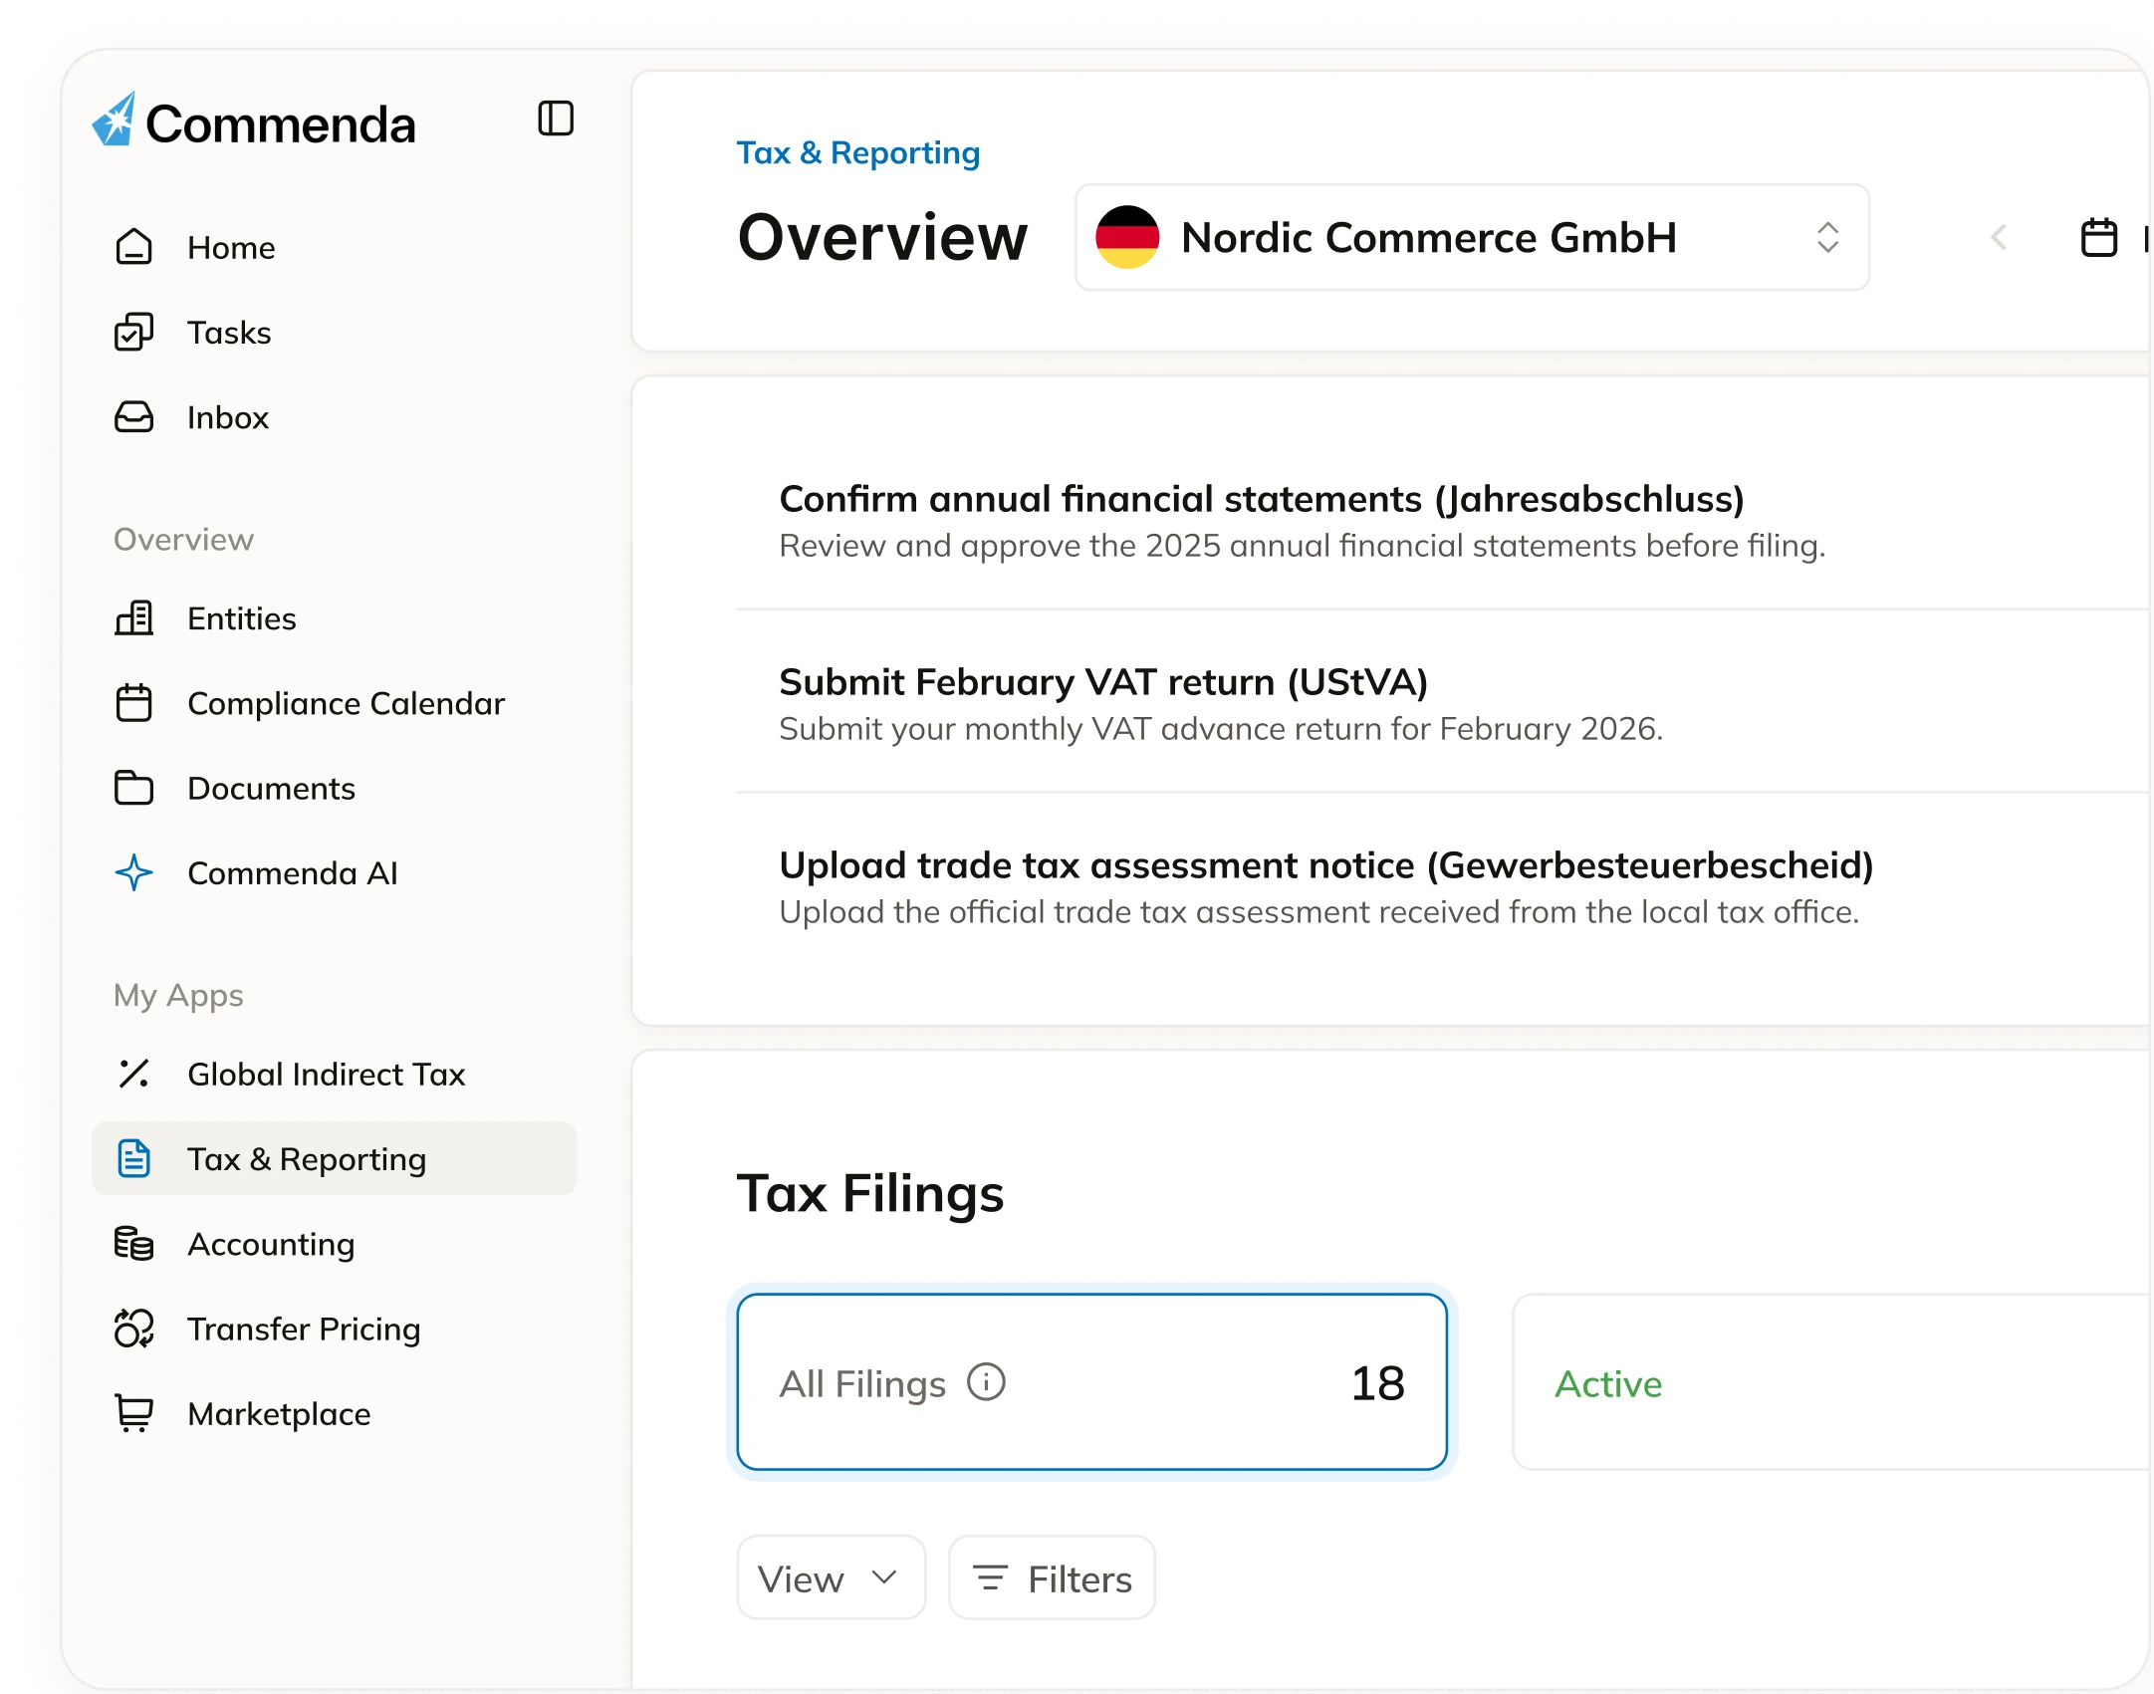Open the Home menu item
Image resolution: width=2154 pixels, height=1694 pixels.
click(x=334, y=247)
